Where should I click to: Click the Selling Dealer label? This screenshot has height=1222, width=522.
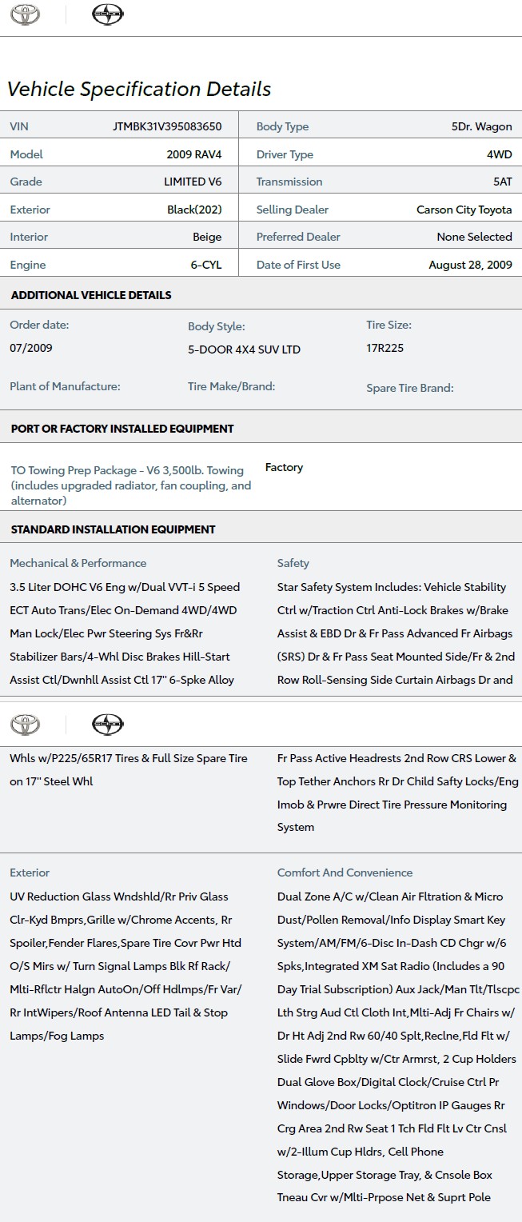(x=293, y=210)
